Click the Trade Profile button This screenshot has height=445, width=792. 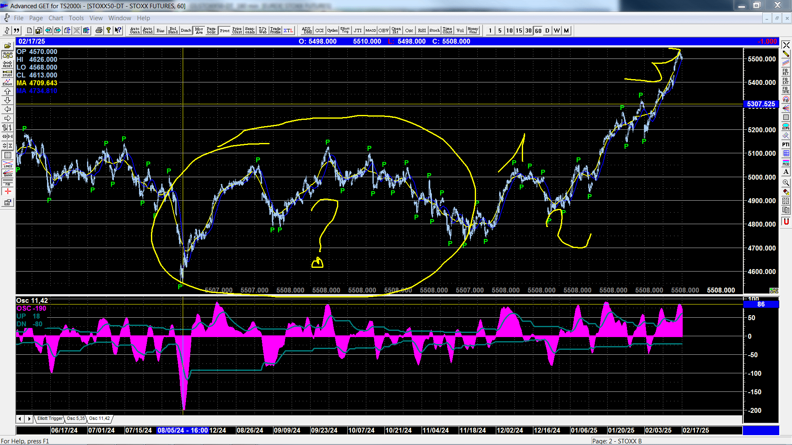276,30
